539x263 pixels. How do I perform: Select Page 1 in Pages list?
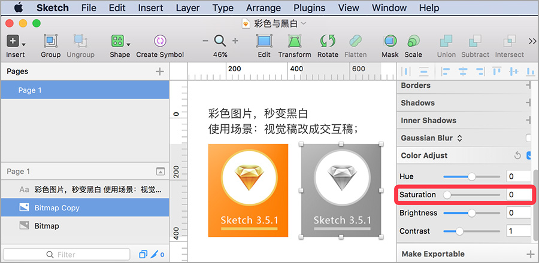tap(85, 90)
